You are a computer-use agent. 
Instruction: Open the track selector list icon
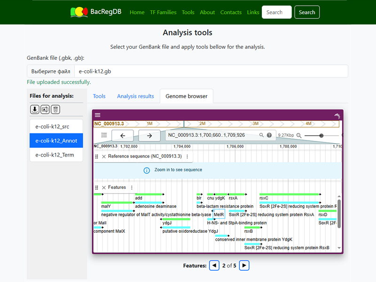pyautogui.click(x=104, y=135)
